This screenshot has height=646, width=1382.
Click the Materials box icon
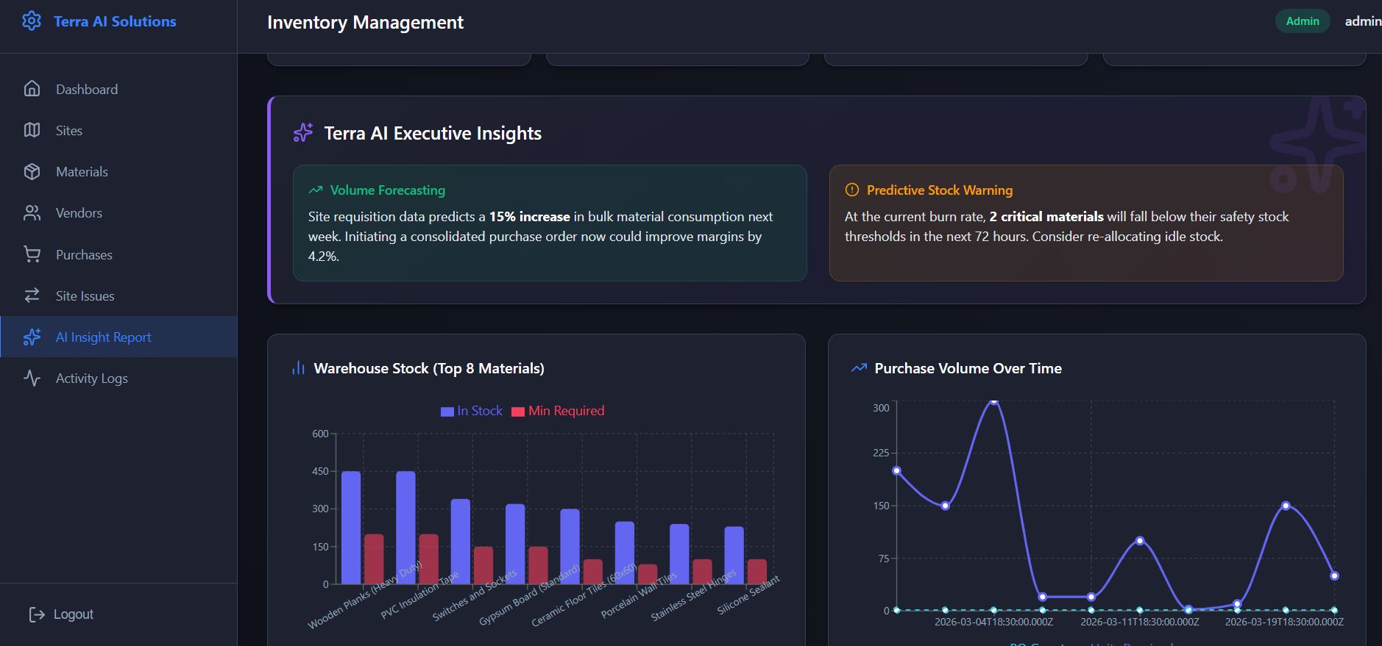(x=32, y=171)
